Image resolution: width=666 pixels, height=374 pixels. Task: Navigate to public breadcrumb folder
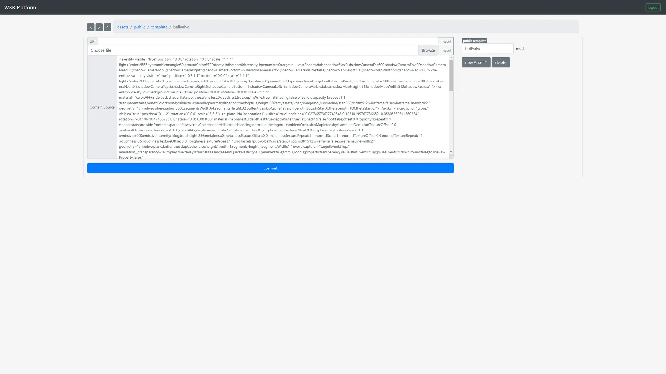click(x=140, y=27)
